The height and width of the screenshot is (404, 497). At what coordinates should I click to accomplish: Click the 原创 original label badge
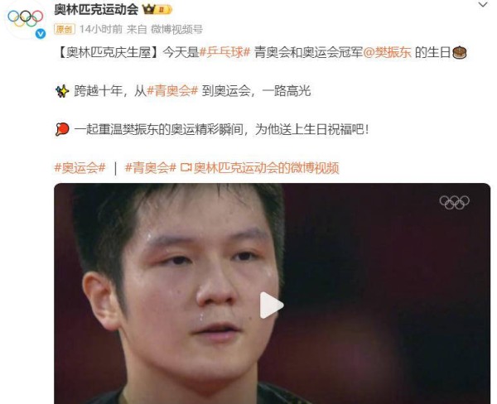tap(65, 30)
